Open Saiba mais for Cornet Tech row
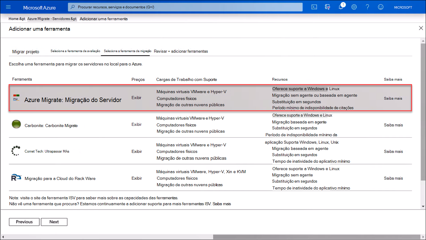 393,151
